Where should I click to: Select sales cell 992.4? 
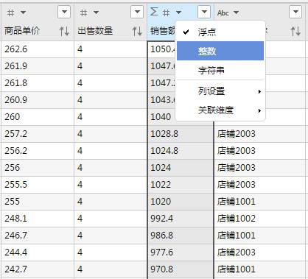pos(181,219)
